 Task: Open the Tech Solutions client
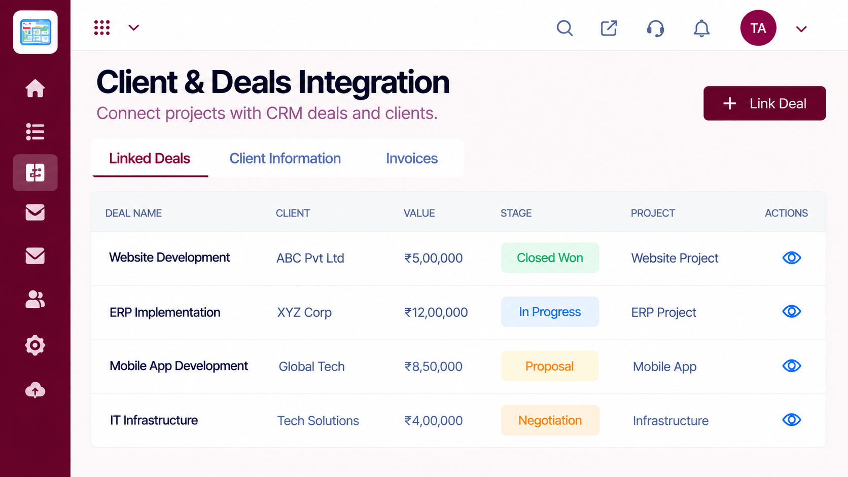pyautogui.click(x=318, y=421)
